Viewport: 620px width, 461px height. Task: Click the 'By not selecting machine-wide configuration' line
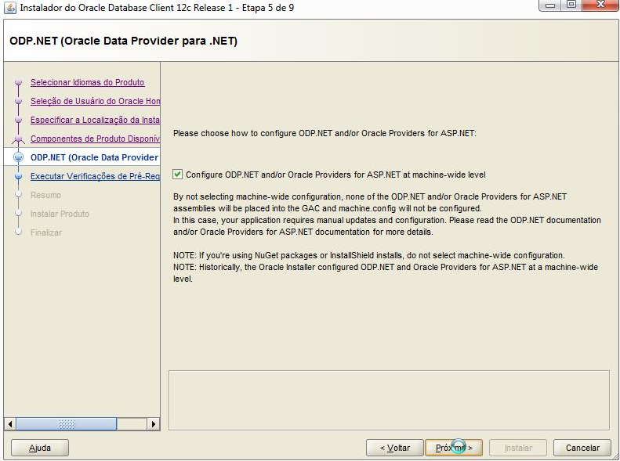coord(370,196)
